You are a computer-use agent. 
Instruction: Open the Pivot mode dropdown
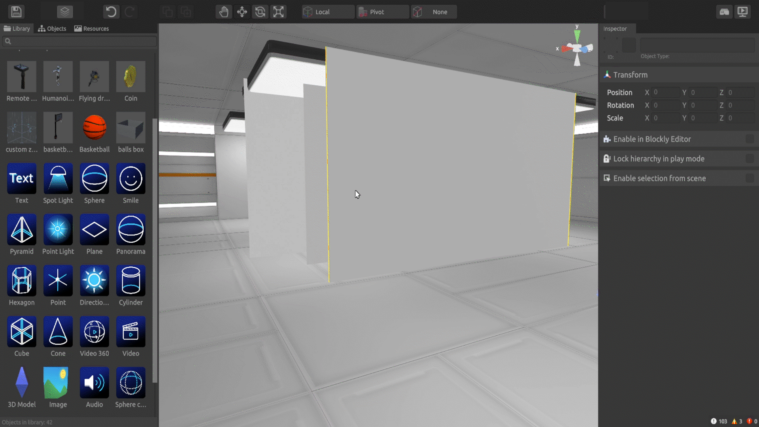point(383,12)
